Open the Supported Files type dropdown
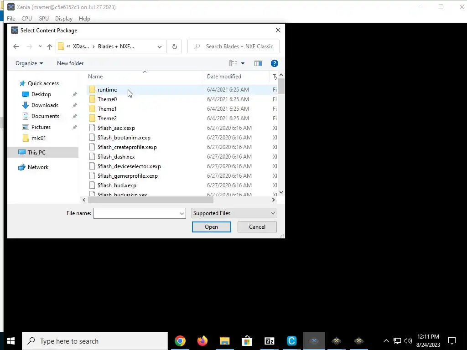The height and width of the screenshot is (350, 467). [x=234, y=213]
